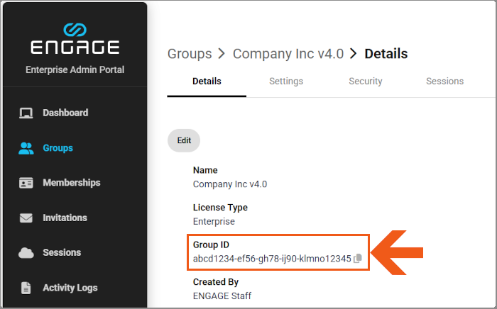Switch to the Settings tab
The image size is (497, 309).
286,82
